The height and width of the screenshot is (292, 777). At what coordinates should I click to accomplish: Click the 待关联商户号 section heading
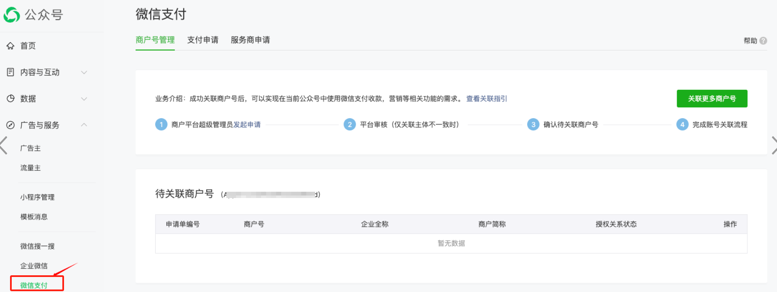pyautogui.click(x=185, y=194)
